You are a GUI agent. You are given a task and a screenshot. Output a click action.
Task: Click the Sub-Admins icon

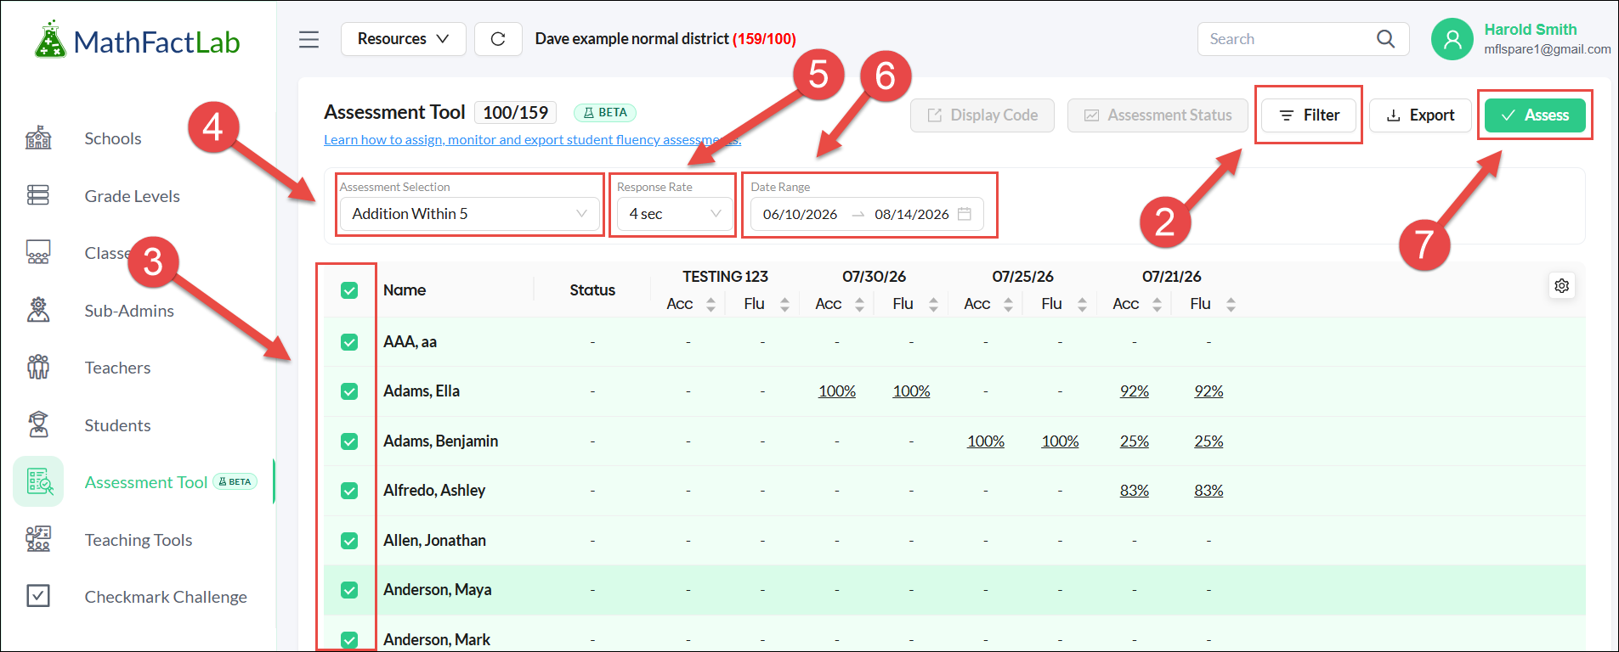click(38, 311)
